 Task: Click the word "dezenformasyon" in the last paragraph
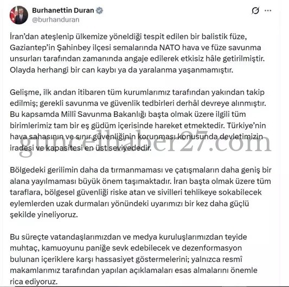pyautogui.click(x=212, y=248)
